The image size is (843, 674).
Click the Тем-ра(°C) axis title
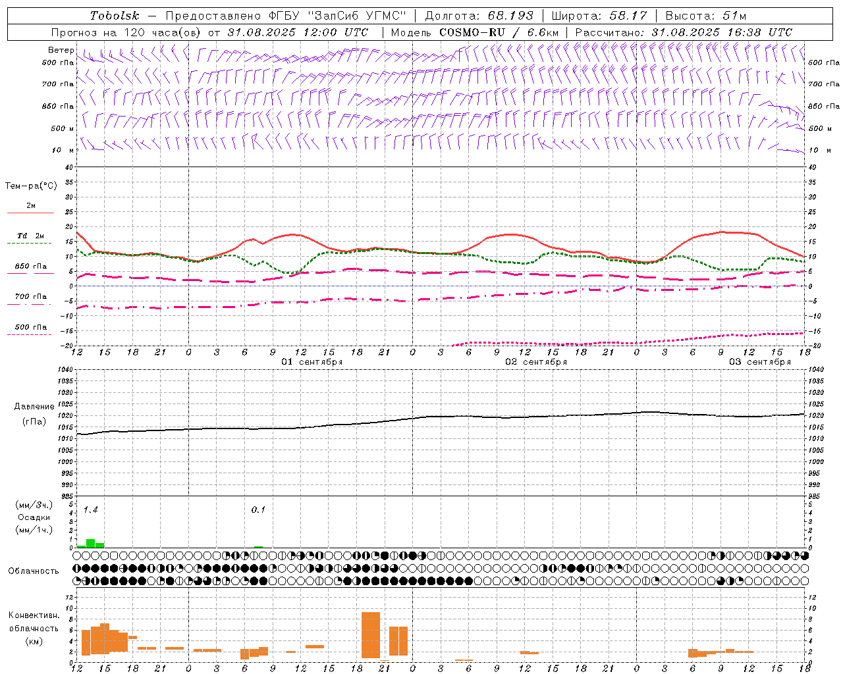(x=31, y=186)
